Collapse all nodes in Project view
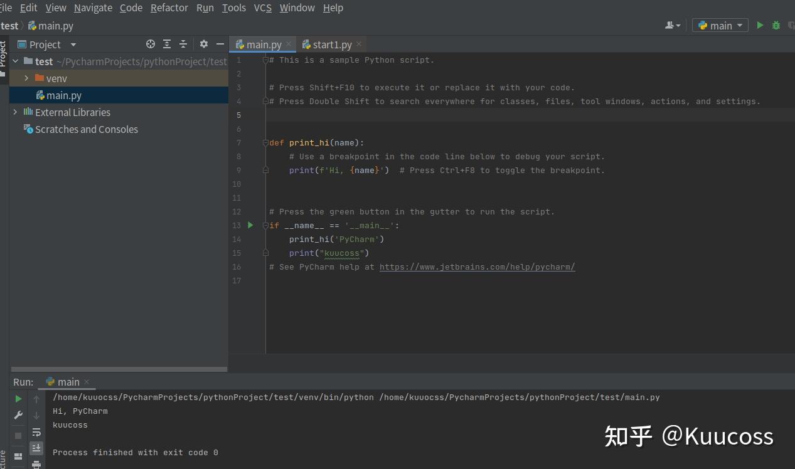Viewport: 795px width, 469px height. (x=183, y=45)
